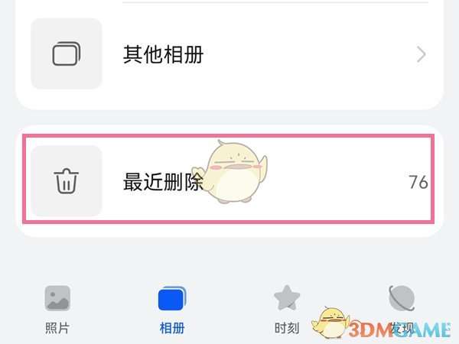Tap the 相册 tab label
459x344 pixels.
click(172, 328)
